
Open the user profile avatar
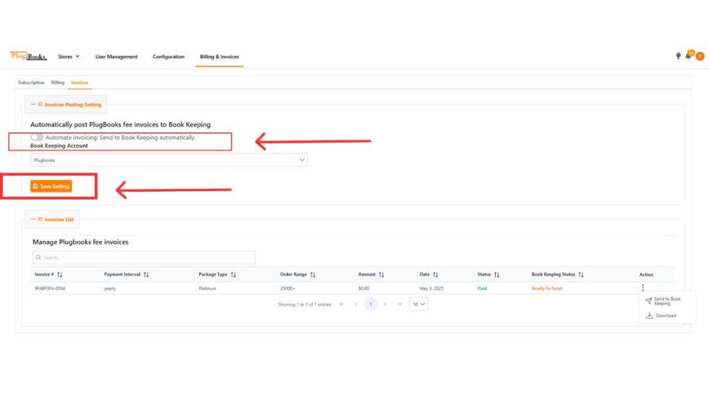click(x=700, y=56)
